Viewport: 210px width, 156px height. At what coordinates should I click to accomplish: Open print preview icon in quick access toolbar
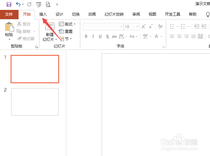(48, 4)
